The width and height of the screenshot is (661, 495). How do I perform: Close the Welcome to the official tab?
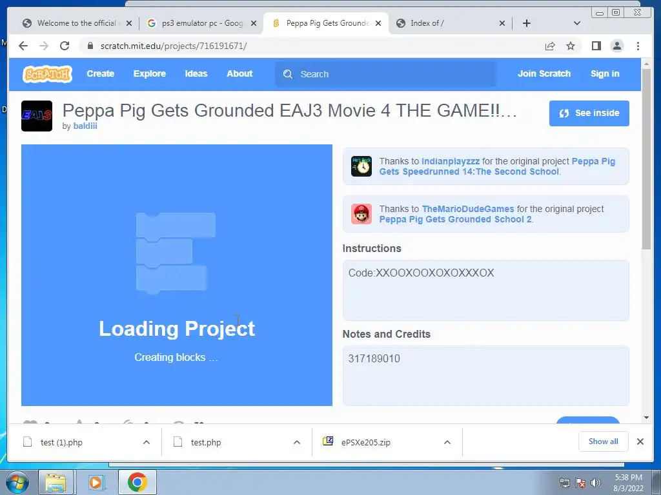(129, 24)
